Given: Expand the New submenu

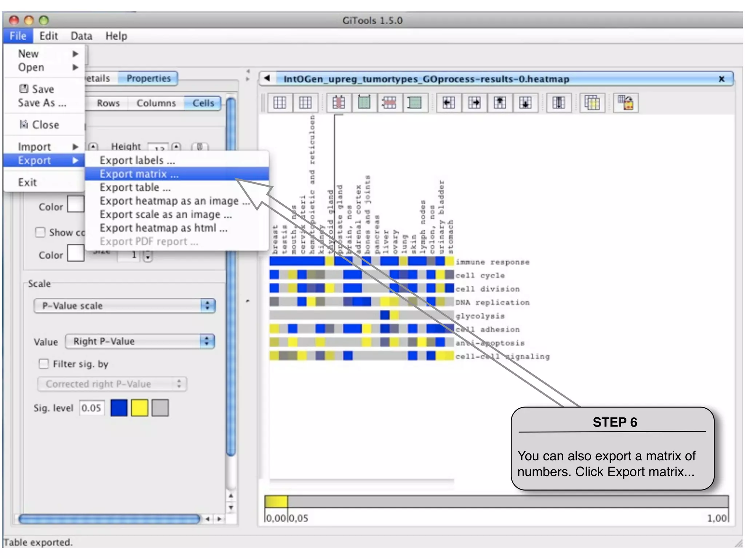Looking at the screenshot, I should coord(44,53).
